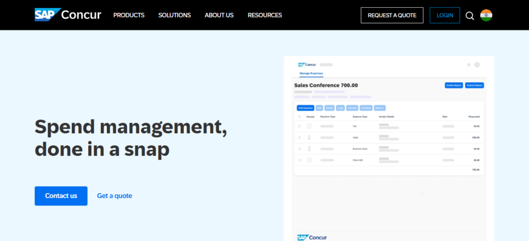The height and width of the screenshot is (241, 529).
Task: Click the REQUEST A QUOTE button
Action: pyautogui.click(x=392, y=15)
